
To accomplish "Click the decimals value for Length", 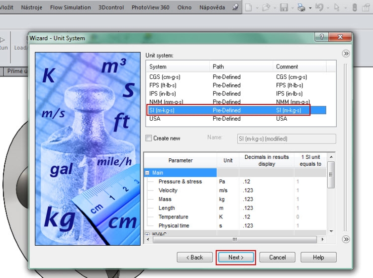I will 267,208.
